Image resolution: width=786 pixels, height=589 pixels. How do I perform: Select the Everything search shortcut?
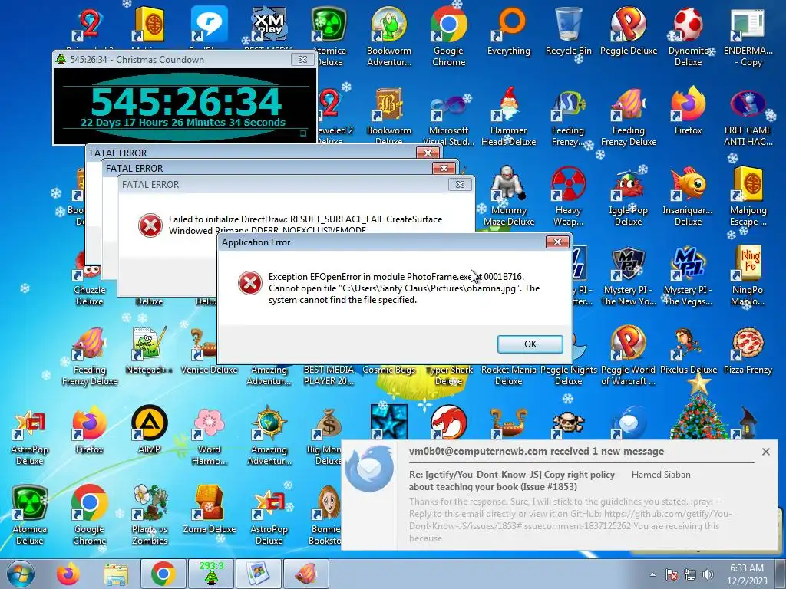click(x=508, y=31)
